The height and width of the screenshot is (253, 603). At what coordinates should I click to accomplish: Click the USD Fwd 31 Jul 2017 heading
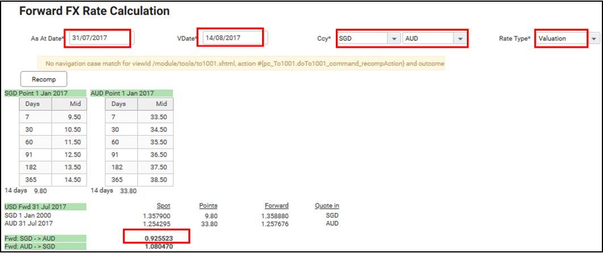click(45, 207)
